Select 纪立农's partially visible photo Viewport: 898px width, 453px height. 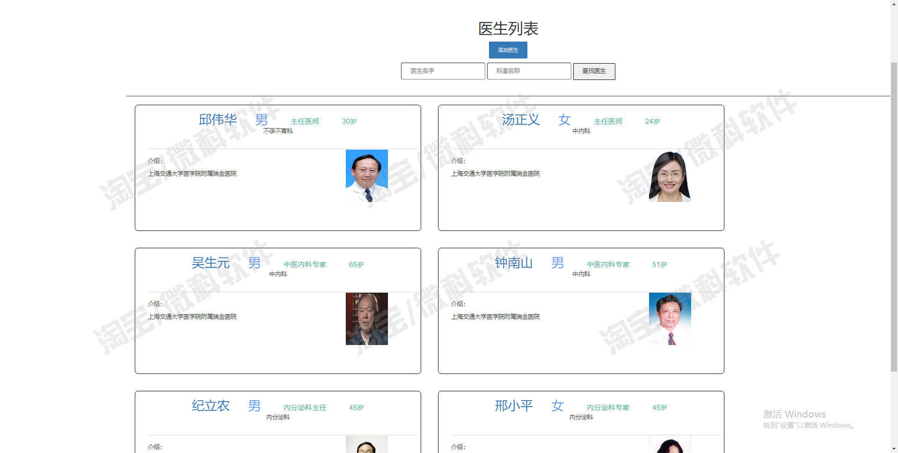[367, 444]
